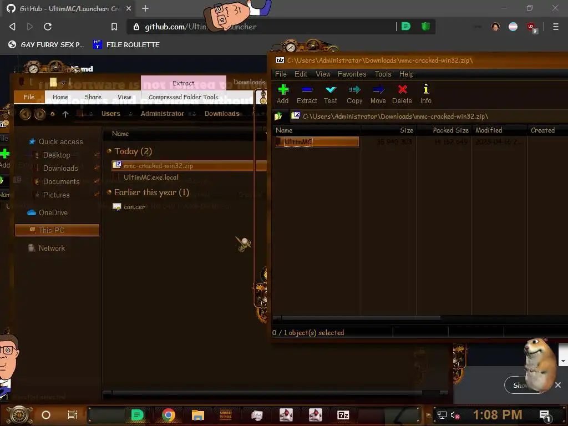The image size is (568, 426).
Task: Click the browser Back button
Action: click(x=12, y=27)
